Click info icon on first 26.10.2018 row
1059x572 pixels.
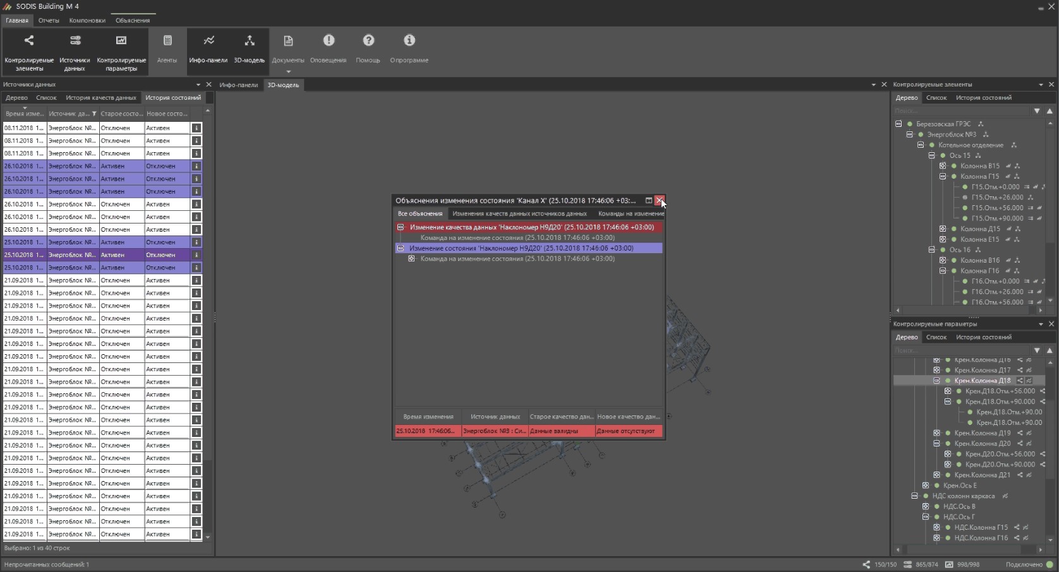[197, 166]
